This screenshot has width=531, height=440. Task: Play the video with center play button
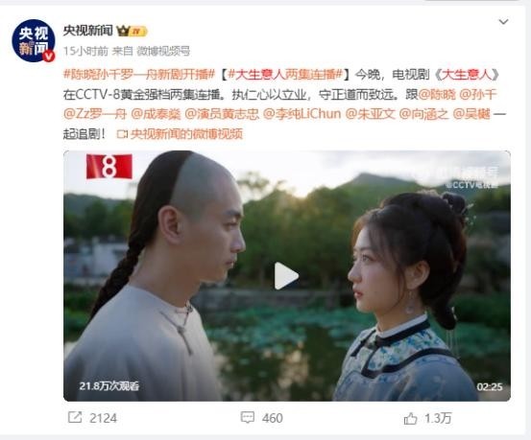pos(286,276)
